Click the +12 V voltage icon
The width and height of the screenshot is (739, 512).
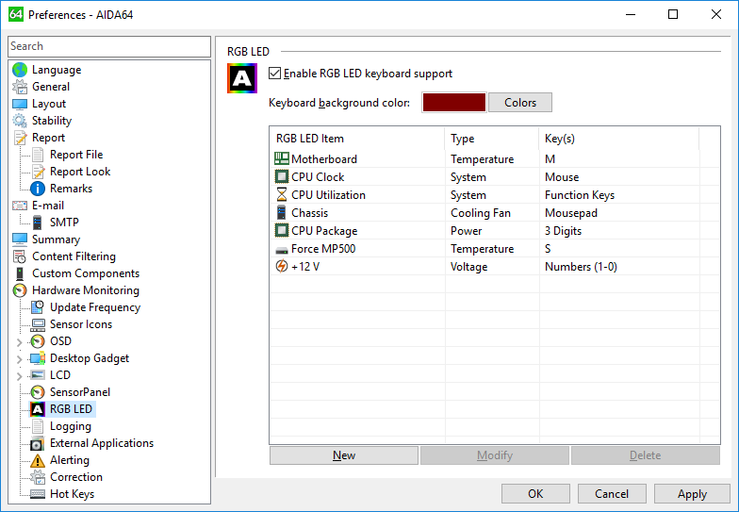pyautogui.click(x=281, y=267)
